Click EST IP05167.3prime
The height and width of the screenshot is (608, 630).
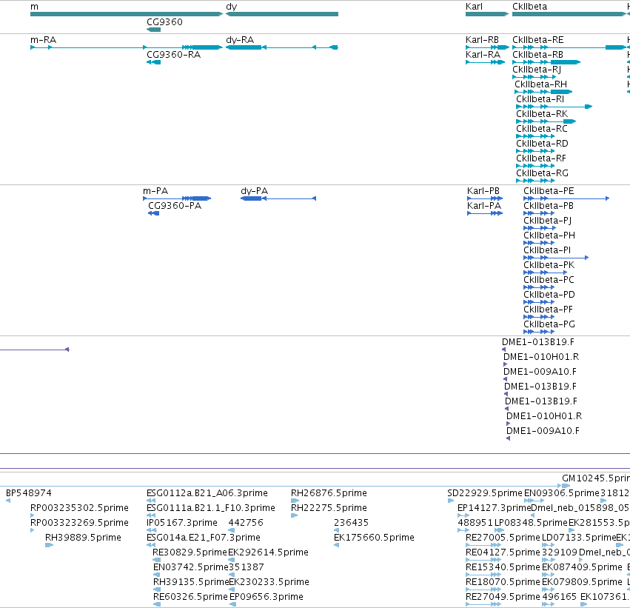(x=182, y=523)
